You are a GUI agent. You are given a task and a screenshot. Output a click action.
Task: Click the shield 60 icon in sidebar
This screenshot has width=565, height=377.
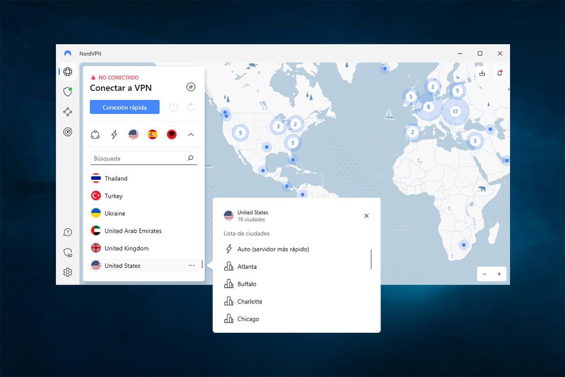click(67, 252)
